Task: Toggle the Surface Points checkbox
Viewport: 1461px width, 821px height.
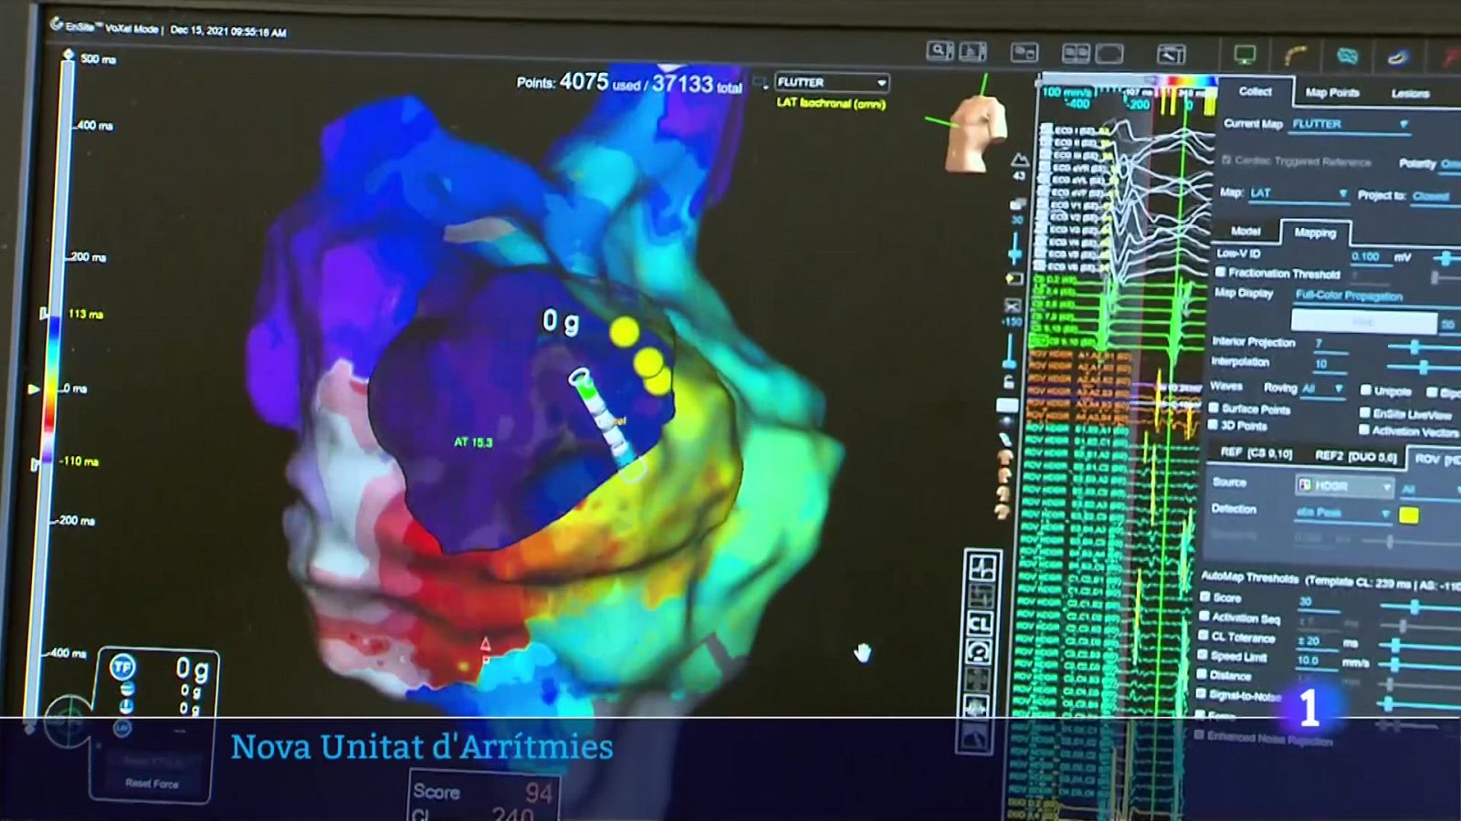Action: (x=1214, y=408)
